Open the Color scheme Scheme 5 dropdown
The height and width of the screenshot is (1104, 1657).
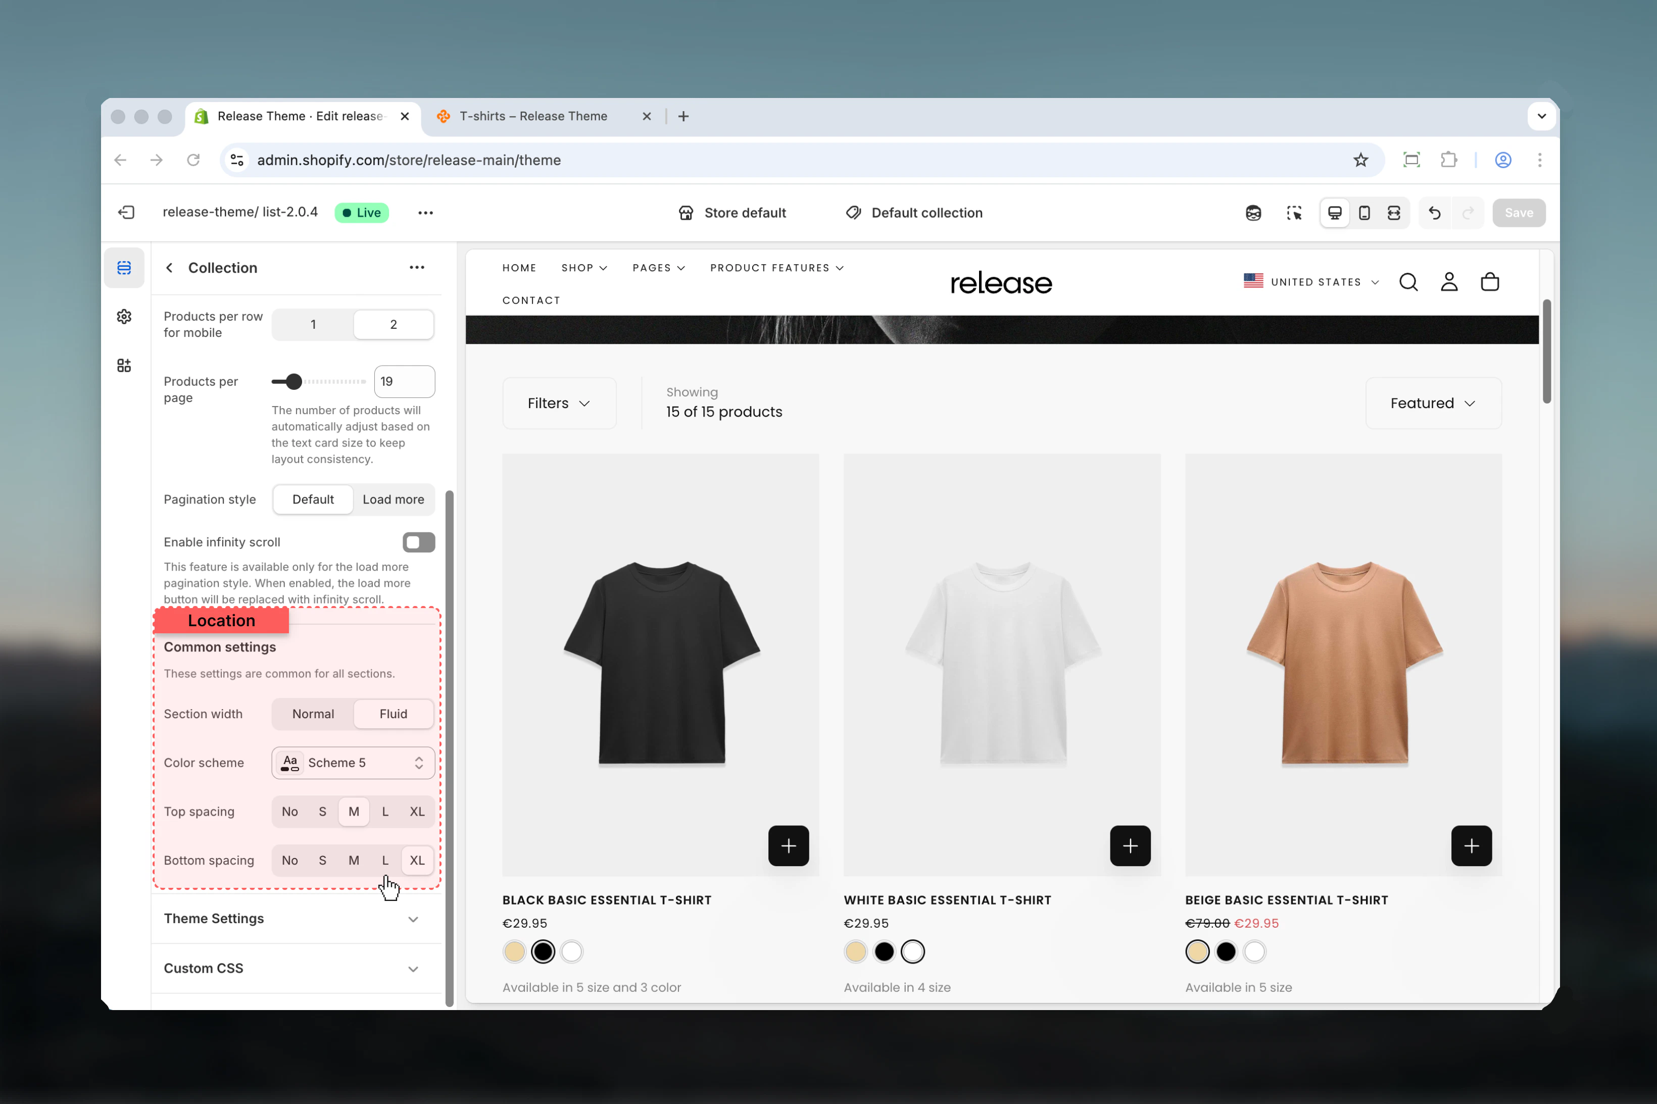353,763
